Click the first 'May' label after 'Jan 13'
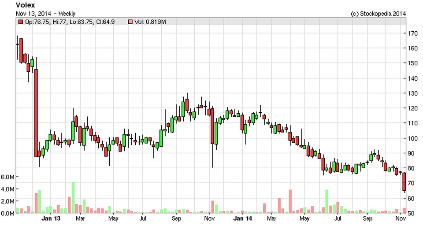This screenshot has width=423, height=226. (x=113, y=219)
